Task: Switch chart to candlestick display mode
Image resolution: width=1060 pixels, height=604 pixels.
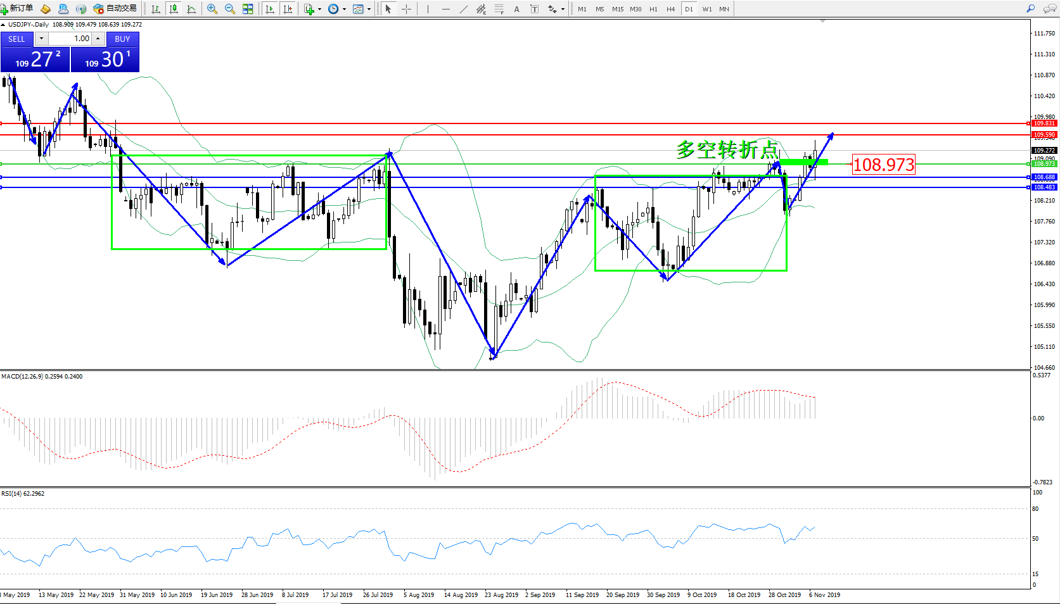Action: [x=174, y=9]
